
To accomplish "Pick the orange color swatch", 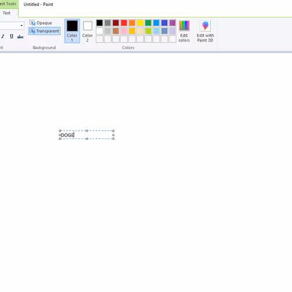I will coord(132,23).
